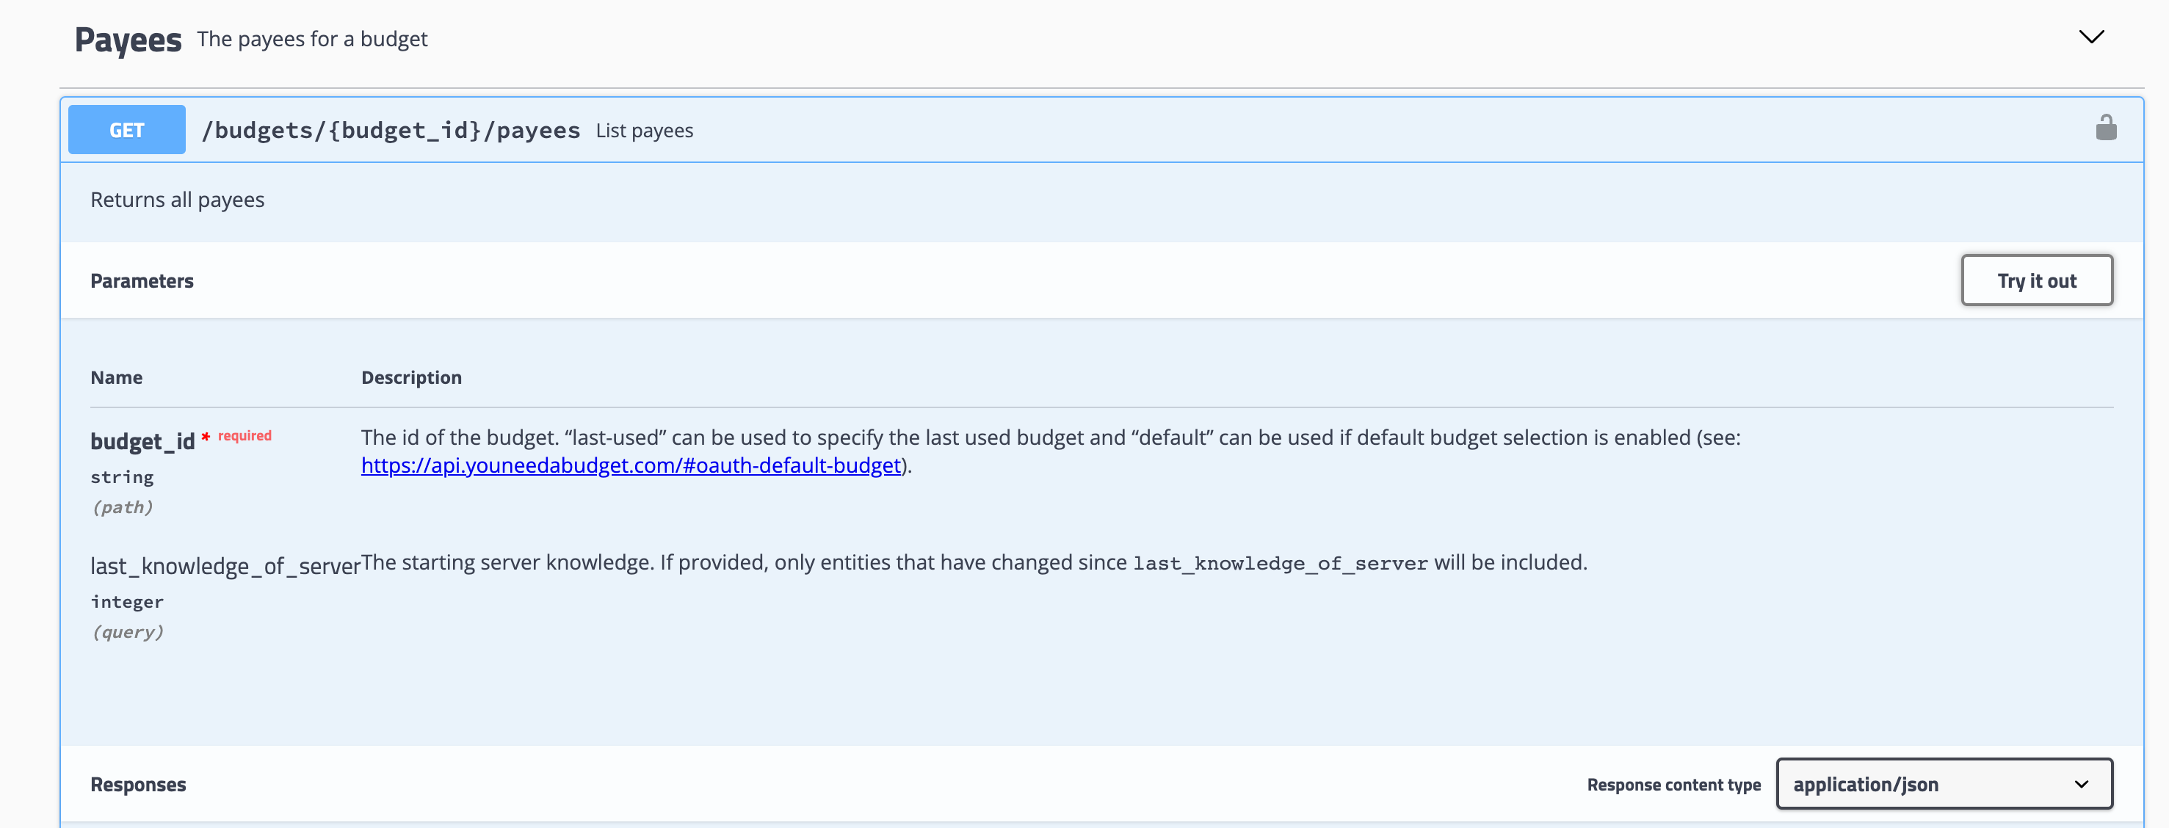Click the Name column header
The height and width of the screenshot is (828, 2169).
point(116,378)
